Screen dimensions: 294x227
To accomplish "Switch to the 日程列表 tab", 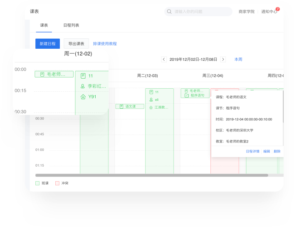I will tap(71, 25).
